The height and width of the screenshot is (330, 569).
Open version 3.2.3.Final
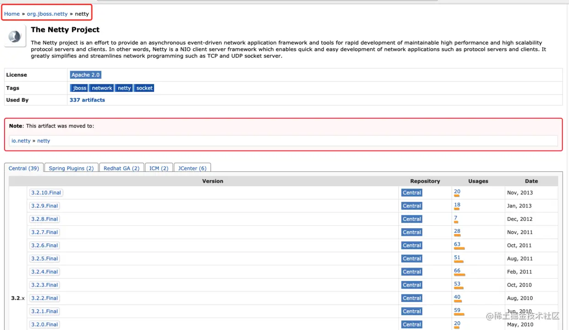pos(45,285)
